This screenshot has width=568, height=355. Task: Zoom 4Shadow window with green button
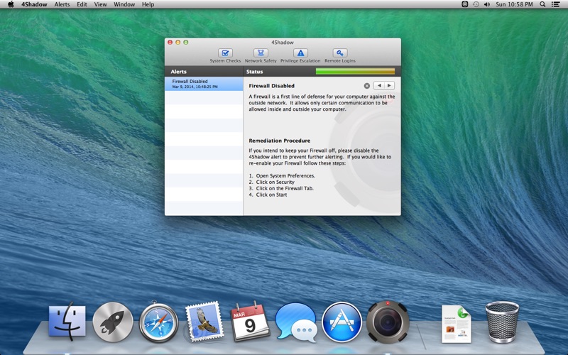pyautogui.click(x=186, y=43)
